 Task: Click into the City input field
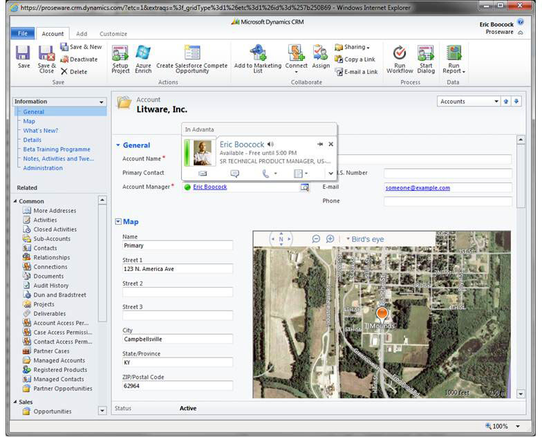click(178, 339)
